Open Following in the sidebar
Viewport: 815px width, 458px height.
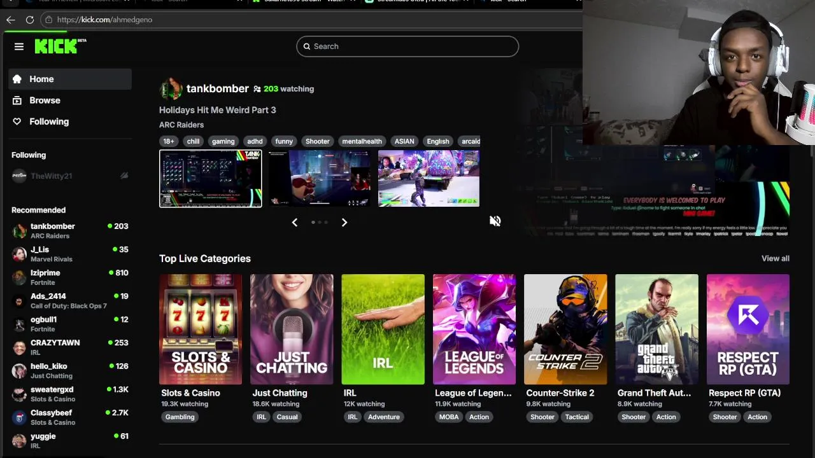point(70,121)
